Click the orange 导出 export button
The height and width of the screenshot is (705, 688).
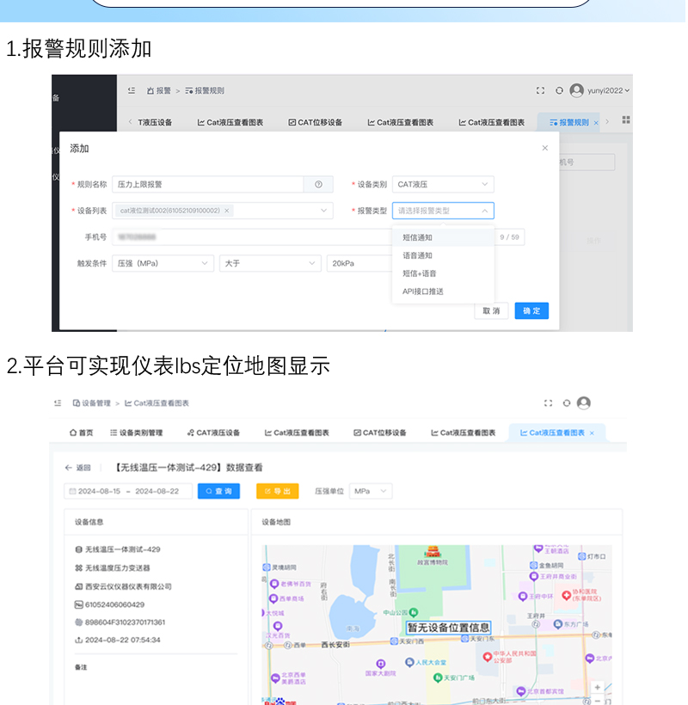277,491
